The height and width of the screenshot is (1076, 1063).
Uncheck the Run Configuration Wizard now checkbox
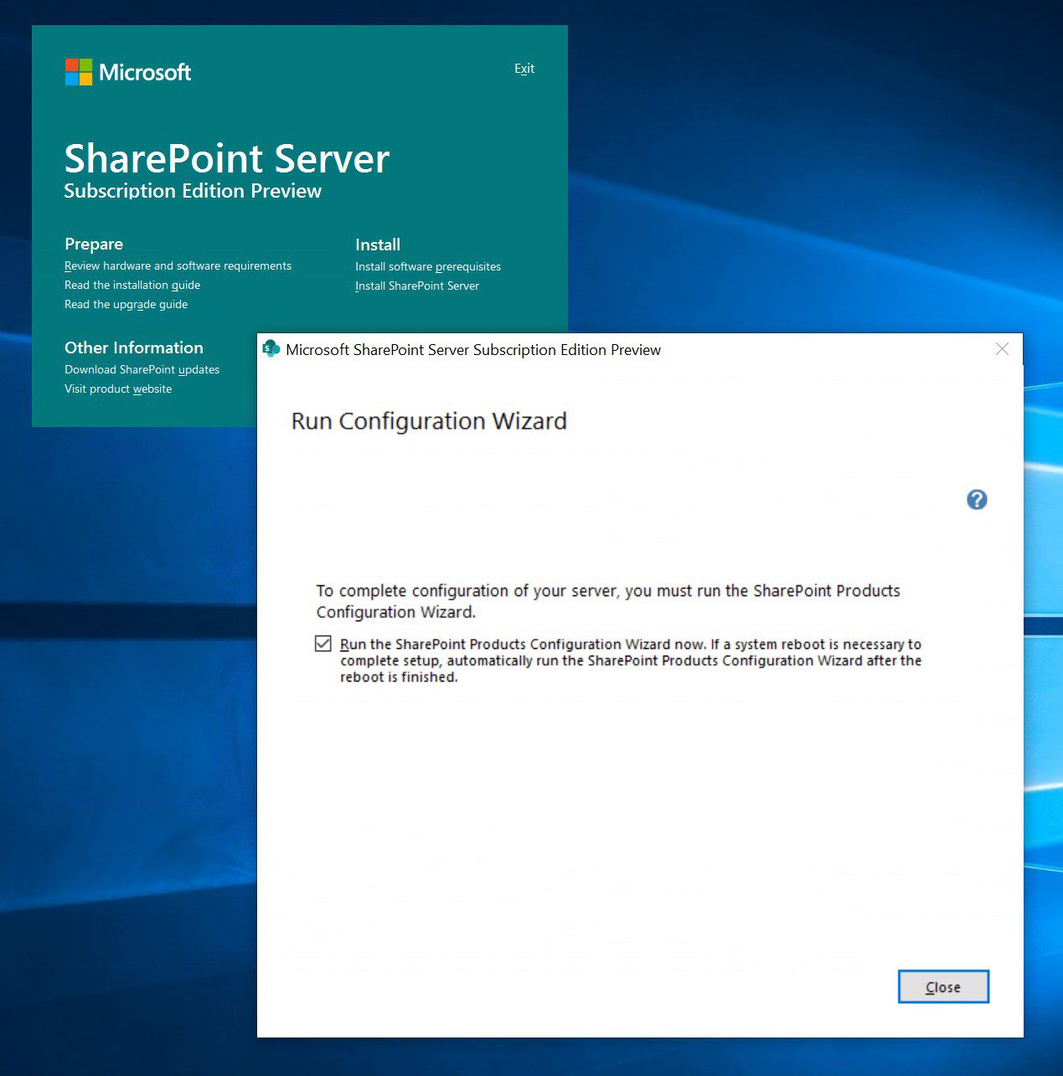pyautogui.click(x=323, y=644)
